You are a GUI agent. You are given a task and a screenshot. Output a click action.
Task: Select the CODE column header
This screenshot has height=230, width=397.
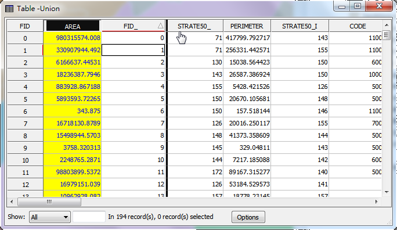355,26
